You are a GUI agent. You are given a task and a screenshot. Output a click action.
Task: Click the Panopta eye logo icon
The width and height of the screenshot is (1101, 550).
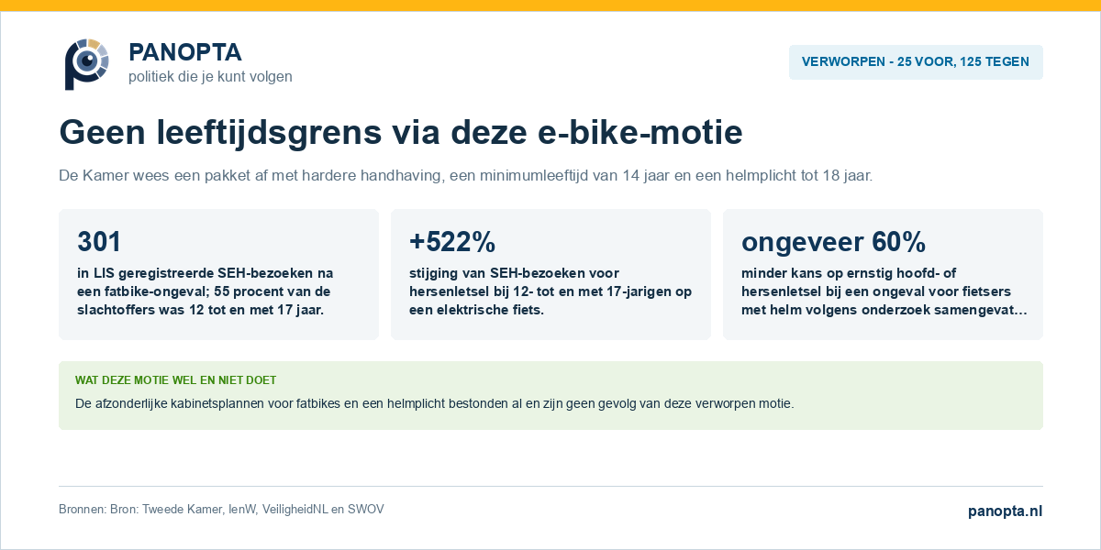click(x=87, y=64)
